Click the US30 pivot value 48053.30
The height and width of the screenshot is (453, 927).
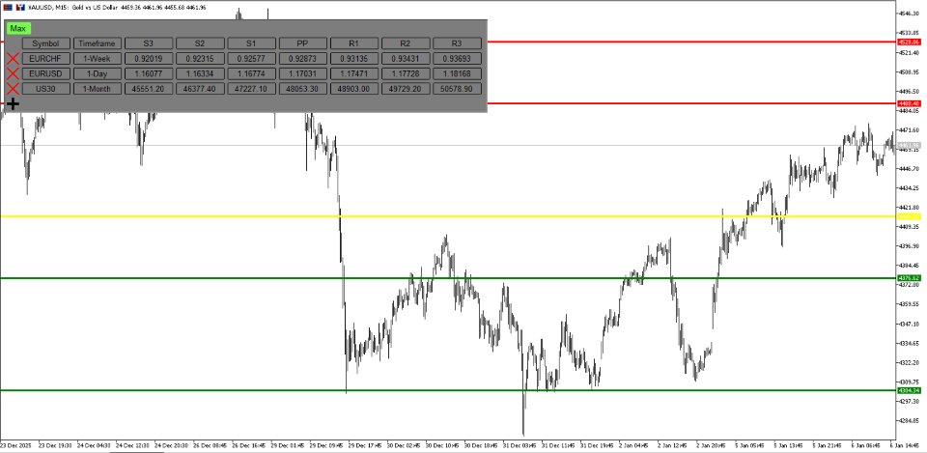tap(303, 89)
